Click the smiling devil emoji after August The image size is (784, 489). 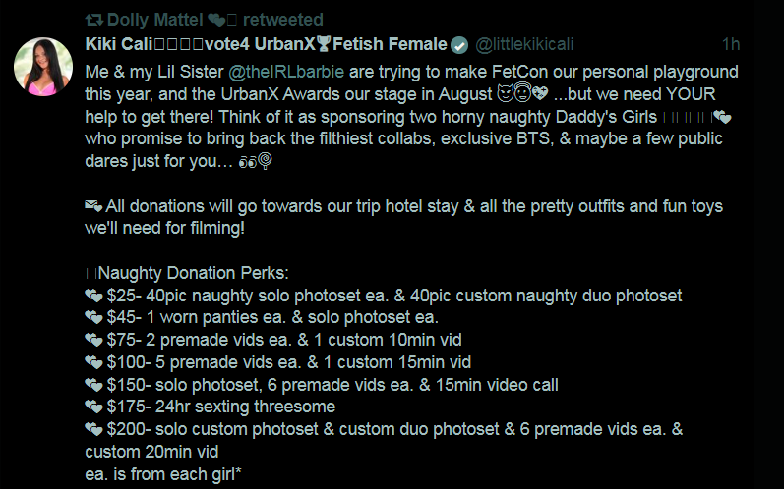coord(505,94)
